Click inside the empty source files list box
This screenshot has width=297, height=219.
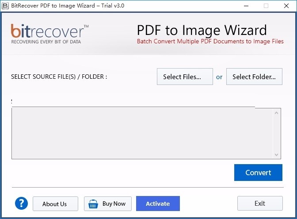[x=142, y=133]
